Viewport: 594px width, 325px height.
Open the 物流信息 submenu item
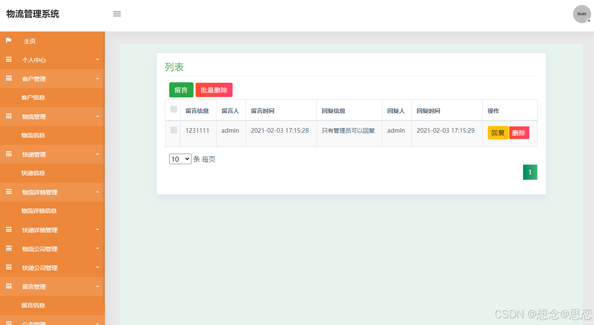tap(33, 135)
